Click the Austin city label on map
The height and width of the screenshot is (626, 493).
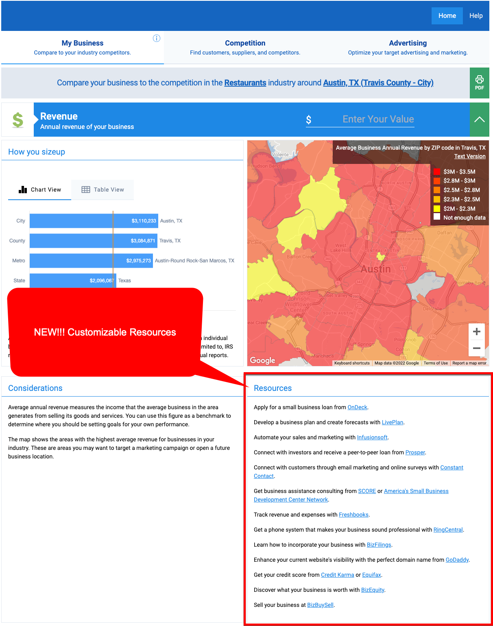tap(375, 269)
